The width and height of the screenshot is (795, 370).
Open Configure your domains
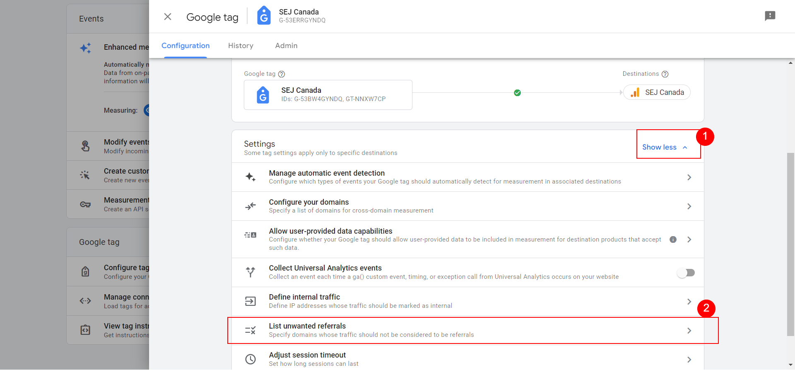(x=468, y=206)
